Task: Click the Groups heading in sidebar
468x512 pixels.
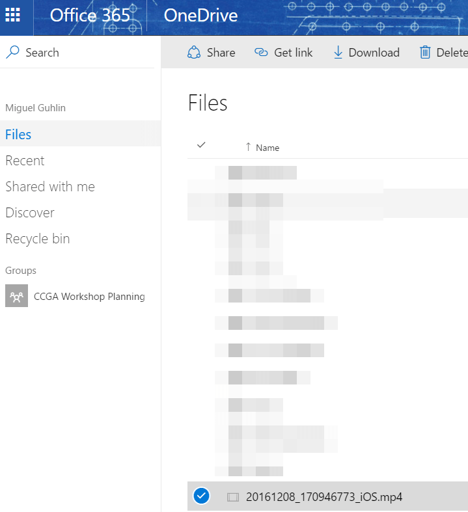Action: [21, 271]
